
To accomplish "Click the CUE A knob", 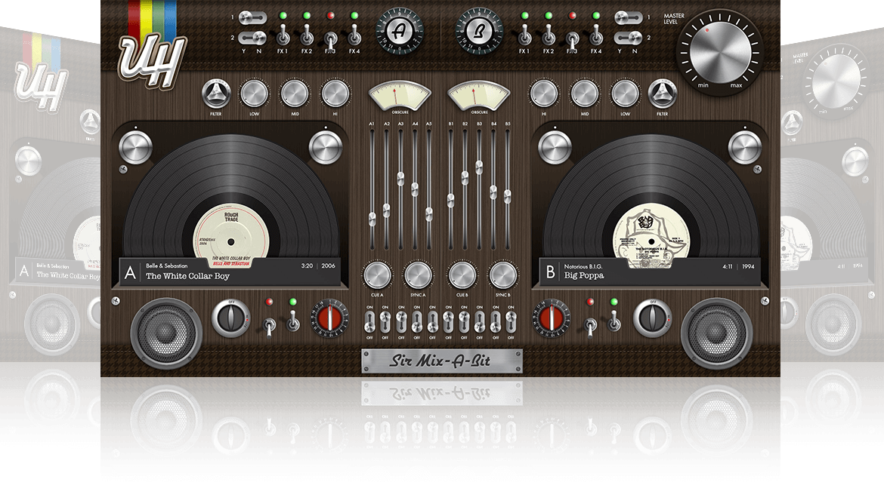I will pyautogui.click(x=379, y=275).
